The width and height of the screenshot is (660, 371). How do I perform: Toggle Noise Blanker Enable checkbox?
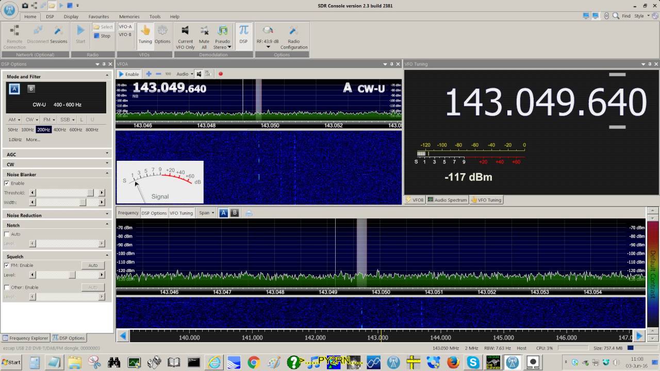7,183
